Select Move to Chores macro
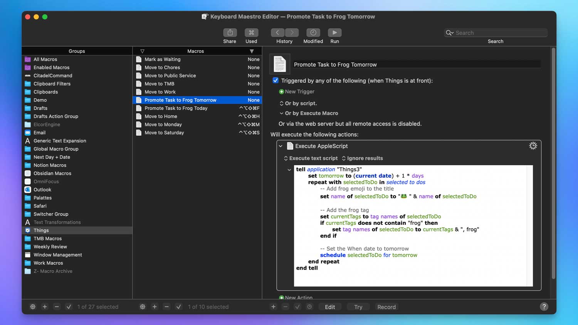This screenshot has width=578, height=325. [197, 67]
